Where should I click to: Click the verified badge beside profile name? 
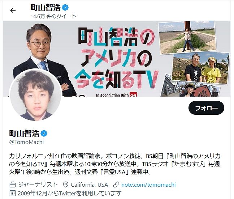point(44,134)
